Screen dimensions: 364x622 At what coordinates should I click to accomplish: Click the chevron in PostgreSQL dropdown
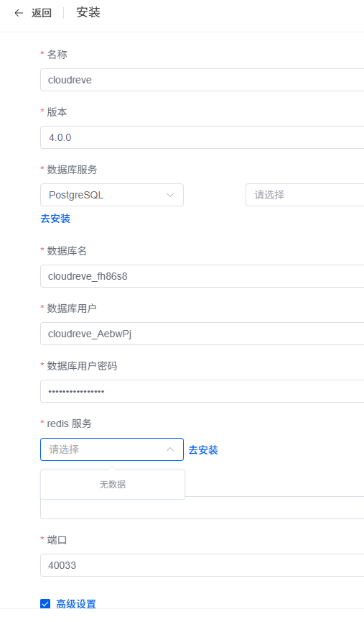coord(170,195)
